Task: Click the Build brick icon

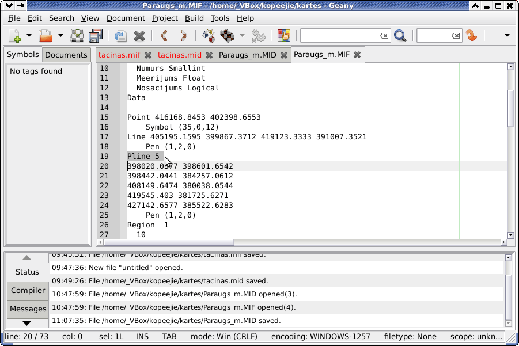Action: [x=227, y=35]
